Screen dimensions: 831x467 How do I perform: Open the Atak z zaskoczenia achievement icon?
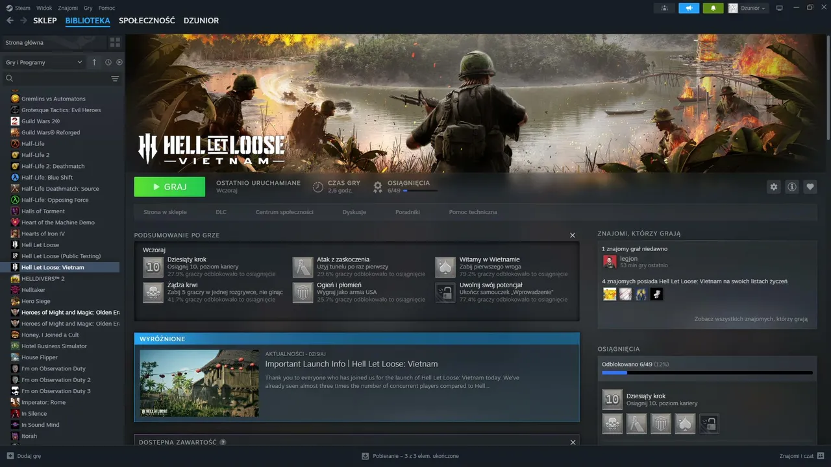click(x=303, y=267)
